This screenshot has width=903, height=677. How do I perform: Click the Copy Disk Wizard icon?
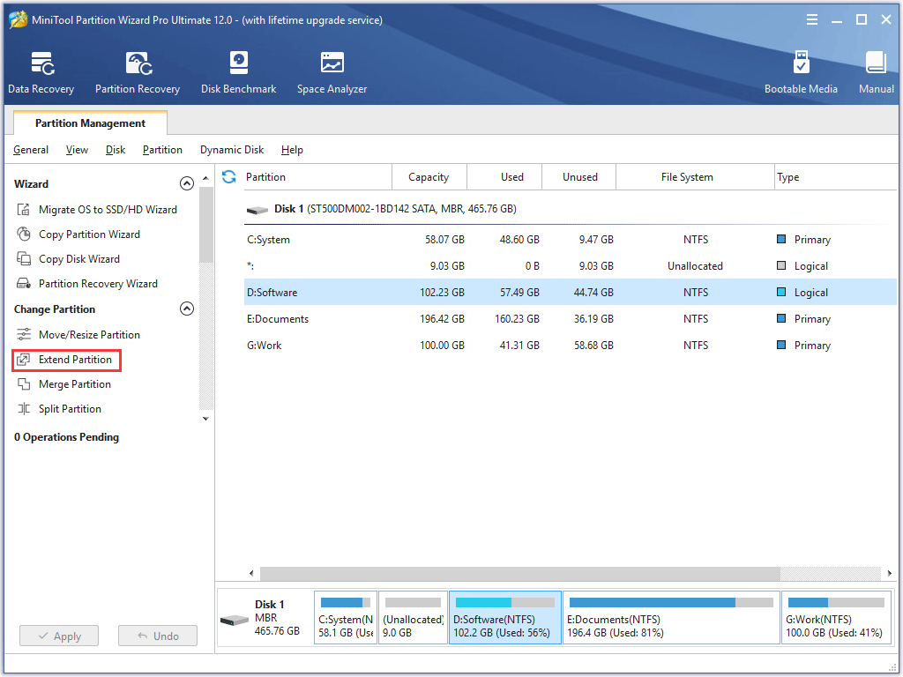24,259
